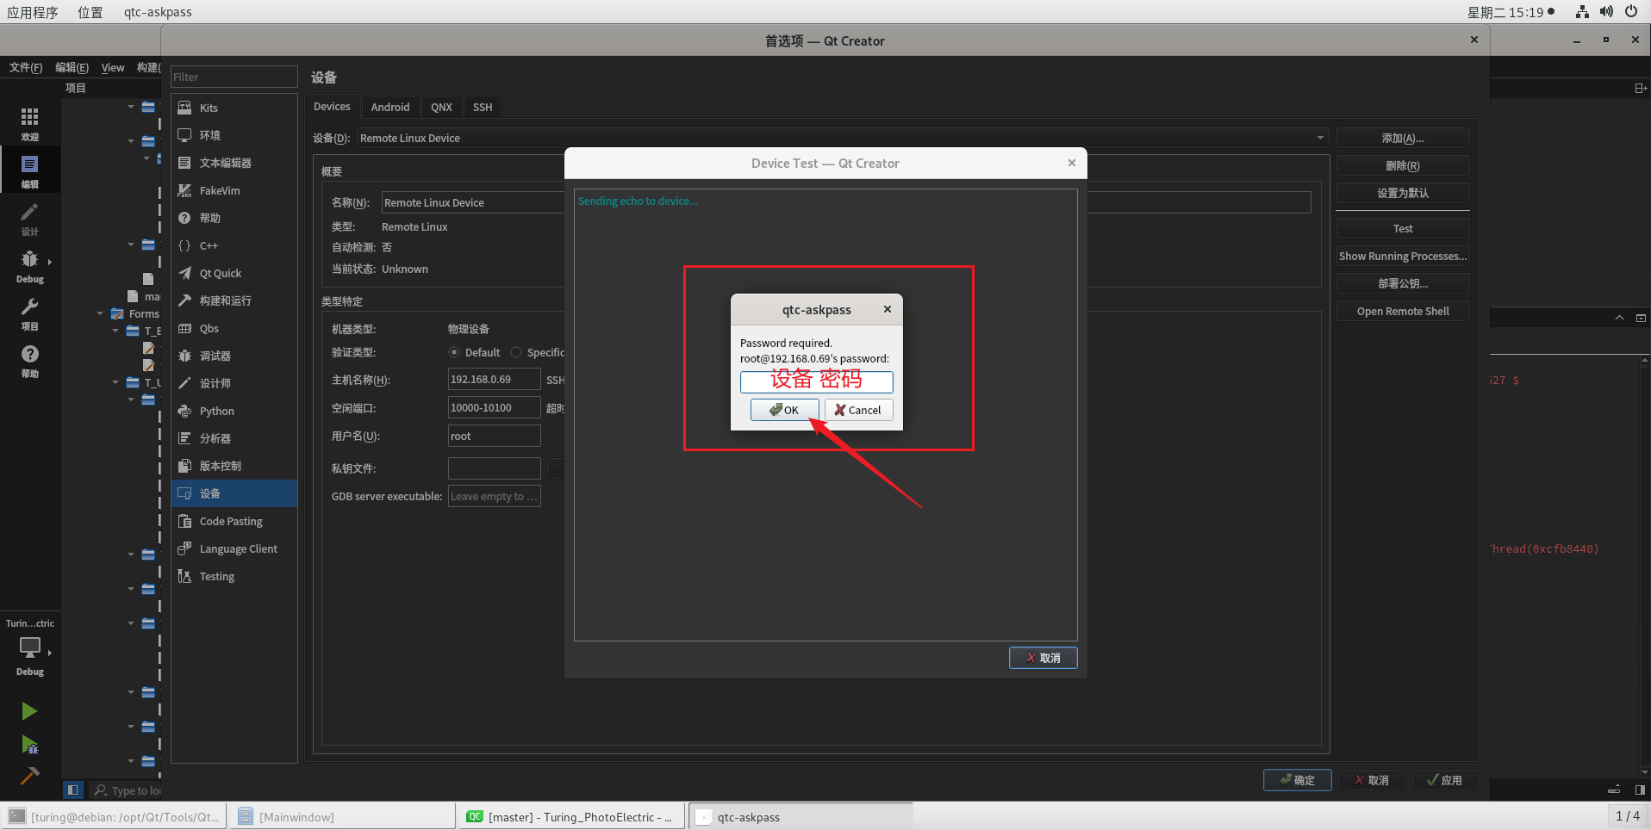Select 环境 preferences category
This screenshot has width=1651, height=830.
pos(234,135)
